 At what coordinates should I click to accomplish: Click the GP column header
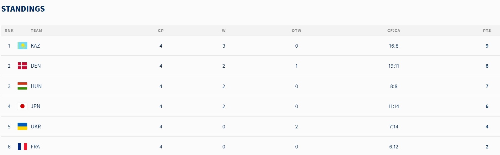[161, 31]
